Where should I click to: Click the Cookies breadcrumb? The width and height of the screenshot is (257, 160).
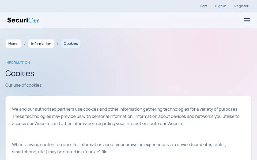(71, 43)
